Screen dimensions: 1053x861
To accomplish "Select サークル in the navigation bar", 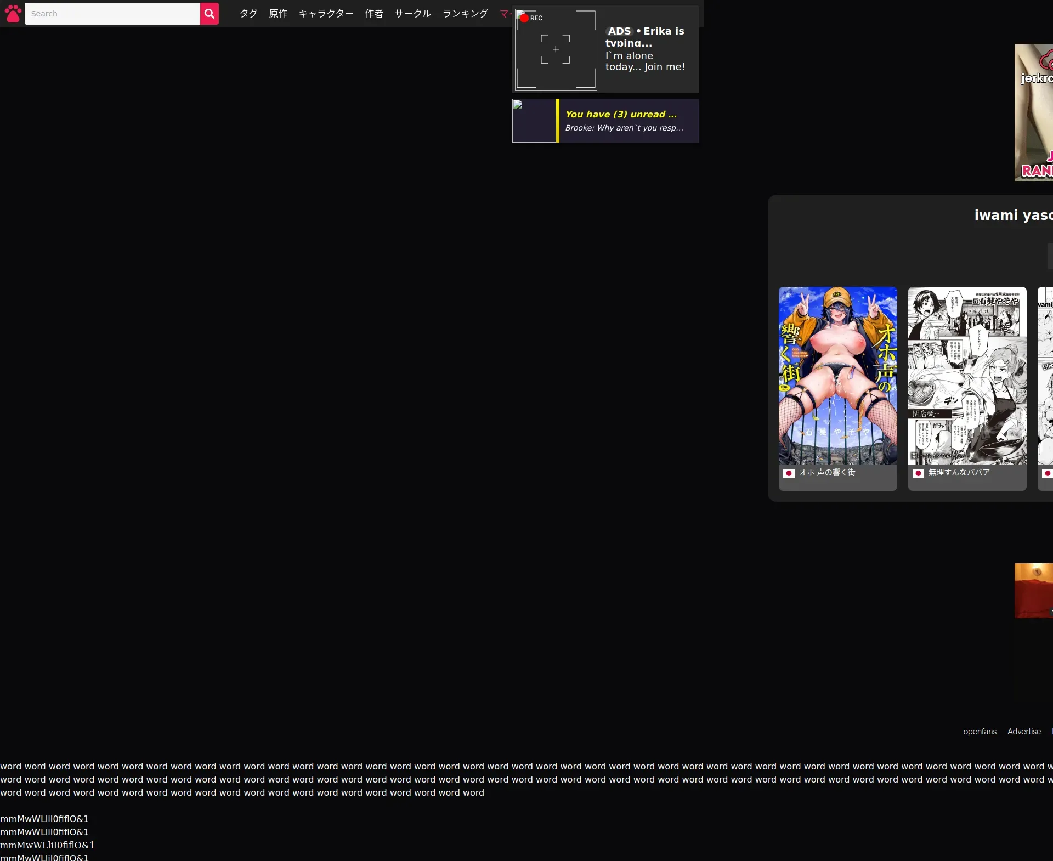I will pos(412,14).
